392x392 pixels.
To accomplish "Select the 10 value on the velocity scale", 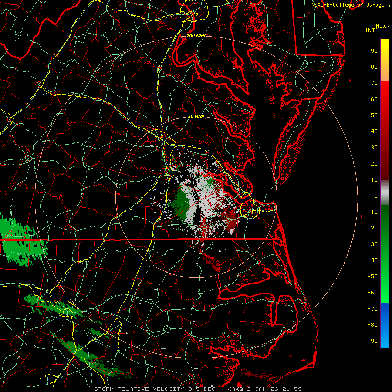I will [374, 180].
